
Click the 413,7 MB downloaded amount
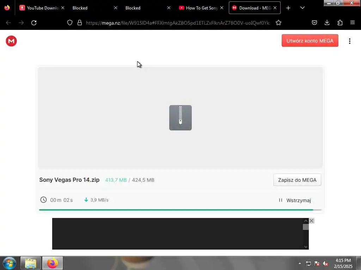116,180
